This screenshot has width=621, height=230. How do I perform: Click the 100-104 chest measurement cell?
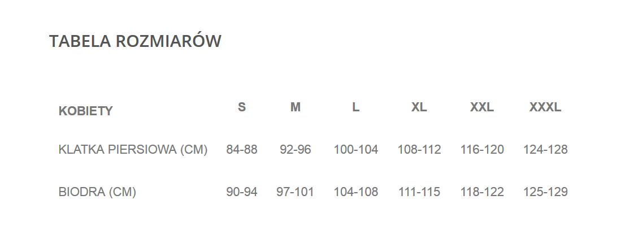click(x=356, y=150)
